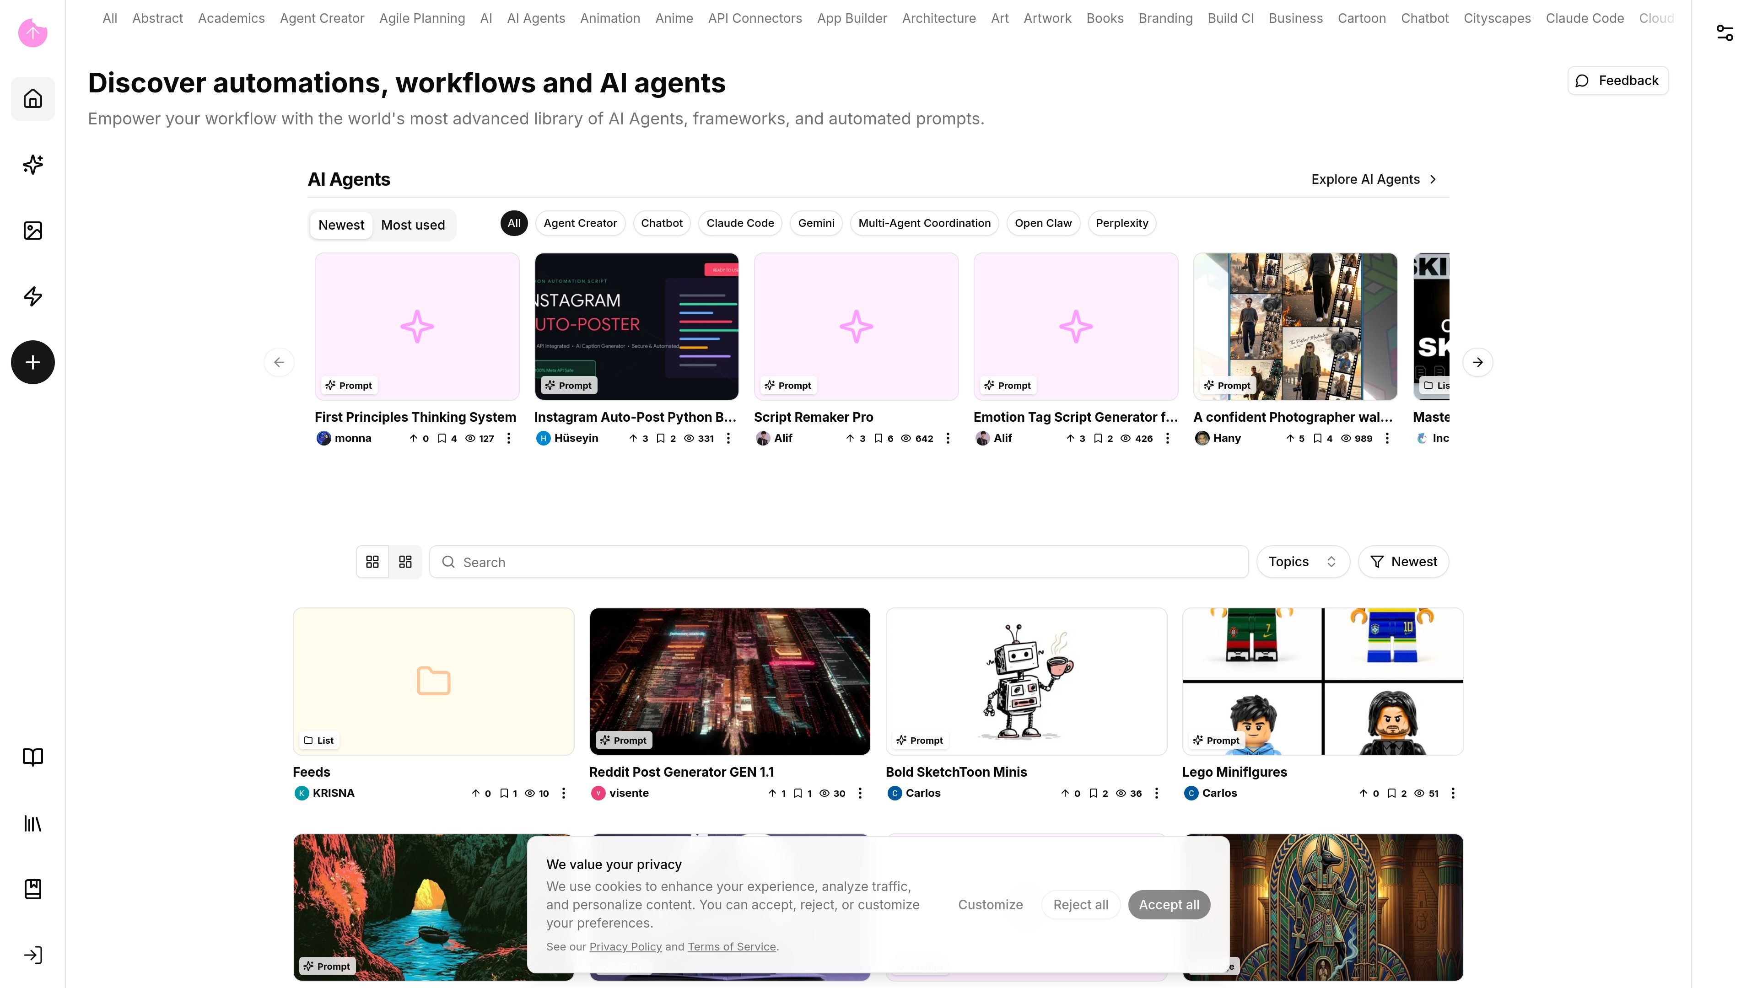Open the home icon in sidebar
The width and height of the screenshot is (1757, 988).
pos(33,99)
